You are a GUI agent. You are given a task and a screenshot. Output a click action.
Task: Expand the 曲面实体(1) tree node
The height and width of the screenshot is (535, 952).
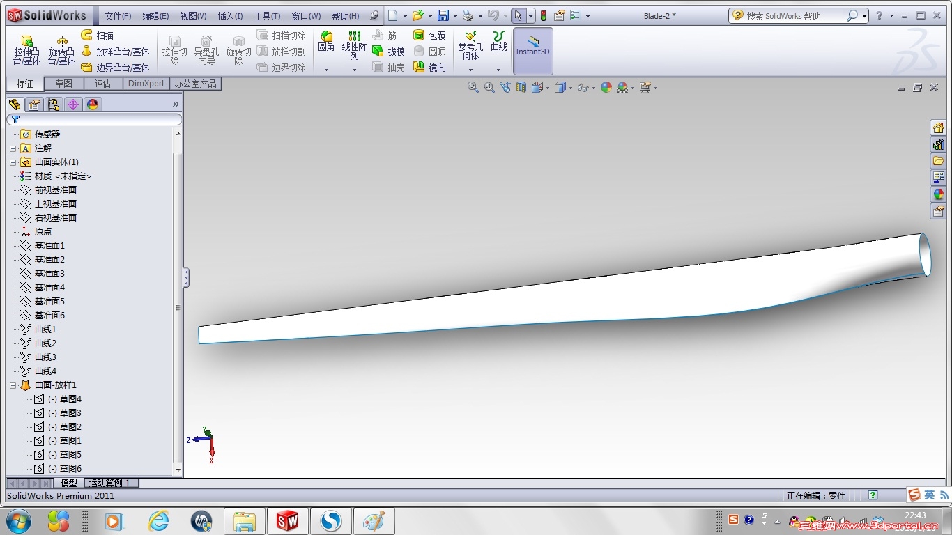13,162
